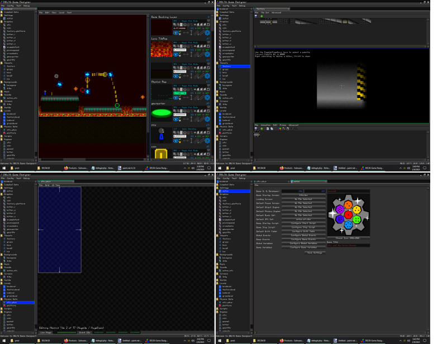The height and width of the screenshot is (344, 447).
Task: Select factorylevel in level editor window tree
Action: pos(13,117)
